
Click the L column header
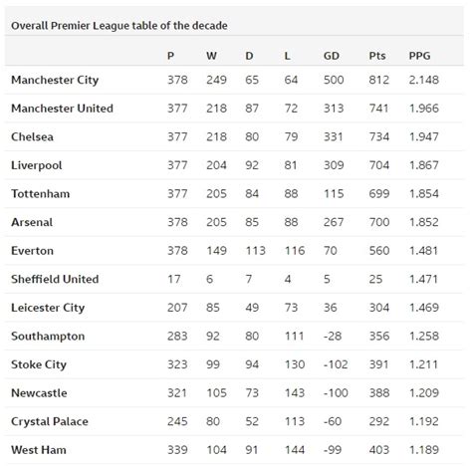click(288, 56)
